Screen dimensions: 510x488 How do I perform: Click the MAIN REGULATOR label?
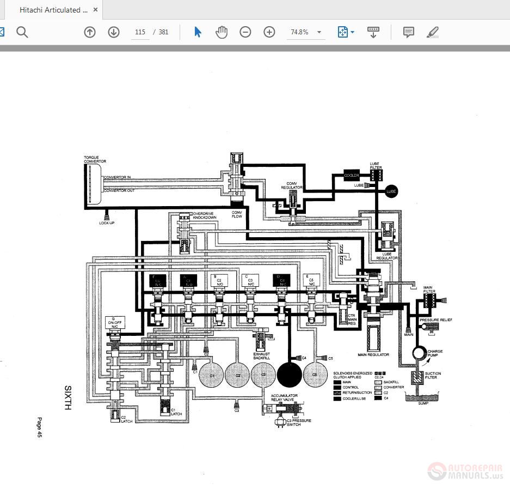[x=373, y=354]
